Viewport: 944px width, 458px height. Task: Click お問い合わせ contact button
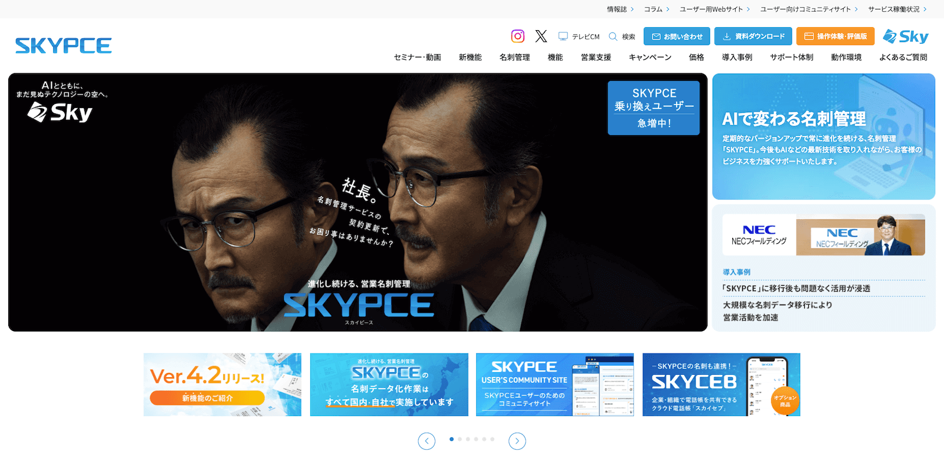pyautogui.click(x=677, y=37)
